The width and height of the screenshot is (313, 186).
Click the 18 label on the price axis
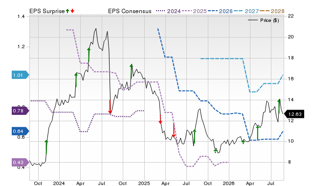coord(291,58)
